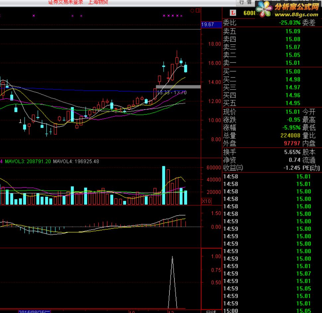The width and height of the screenshot is (322, 313).
Task: Click the 流通 label
Action: [309, 160]
